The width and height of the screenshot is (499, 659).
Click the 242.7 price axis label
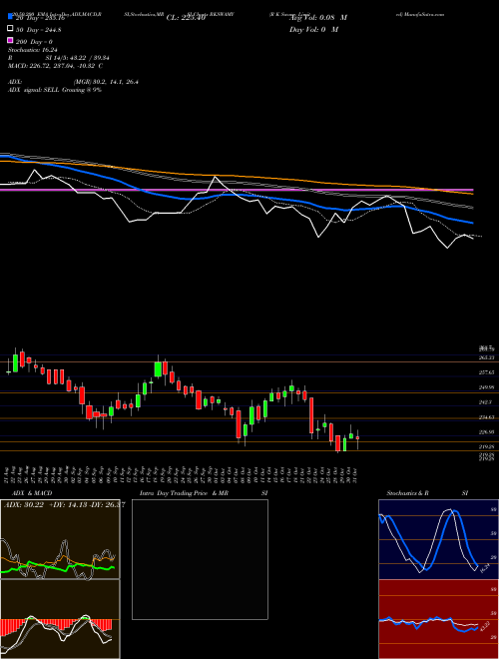(x=485, y=402)
